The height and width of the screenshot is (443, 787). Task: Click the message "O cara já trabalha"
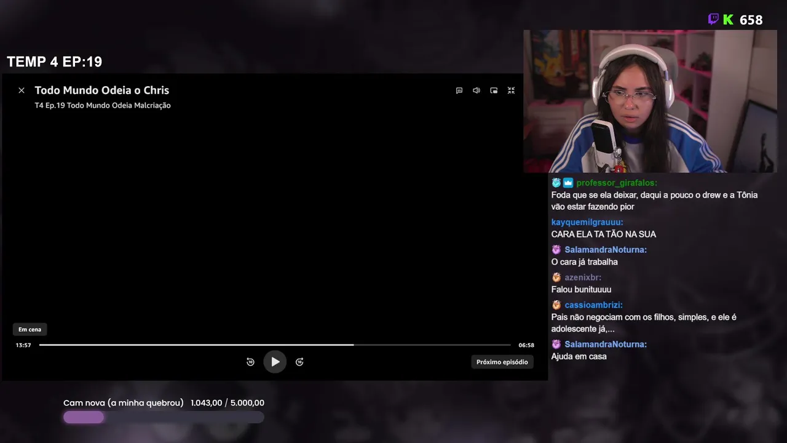(x=585, y=262)
